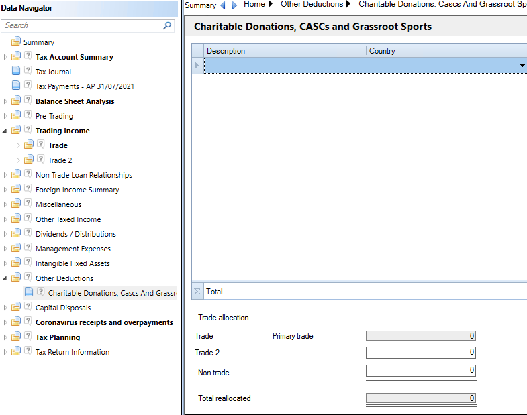Image resolution: width=527 pixels, height=415 pixels.
Task: Click the Tax Payments page icon
Action: point(16,86)
